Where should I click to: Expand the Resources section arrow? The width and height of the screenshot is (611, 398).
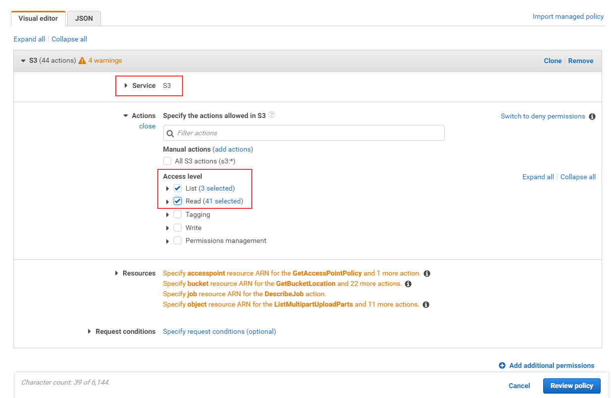(x=117, y=273)
